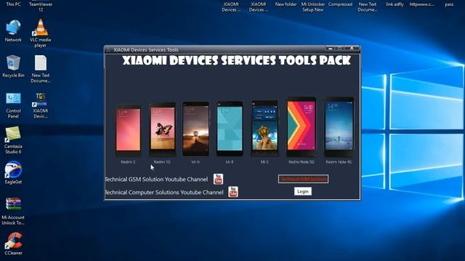This screenshot has height=261, width=465.
Task: Click the New folder desktop label
Action: (x=286, y=4)
